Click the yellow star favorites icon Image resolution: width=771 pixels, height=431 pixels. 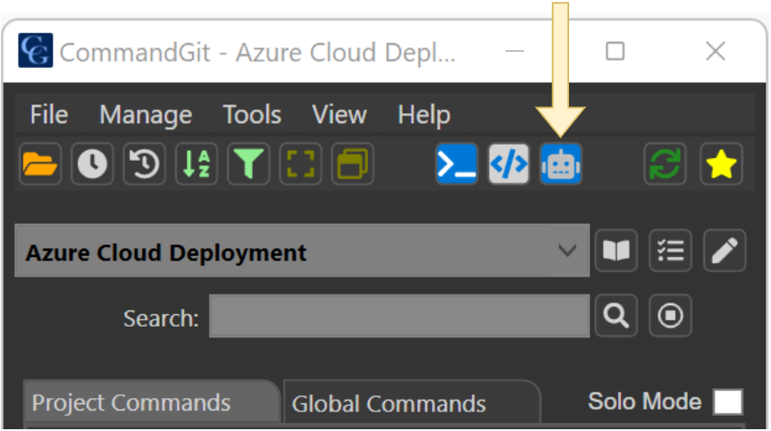pyautogui.click(x=721, y=164)
